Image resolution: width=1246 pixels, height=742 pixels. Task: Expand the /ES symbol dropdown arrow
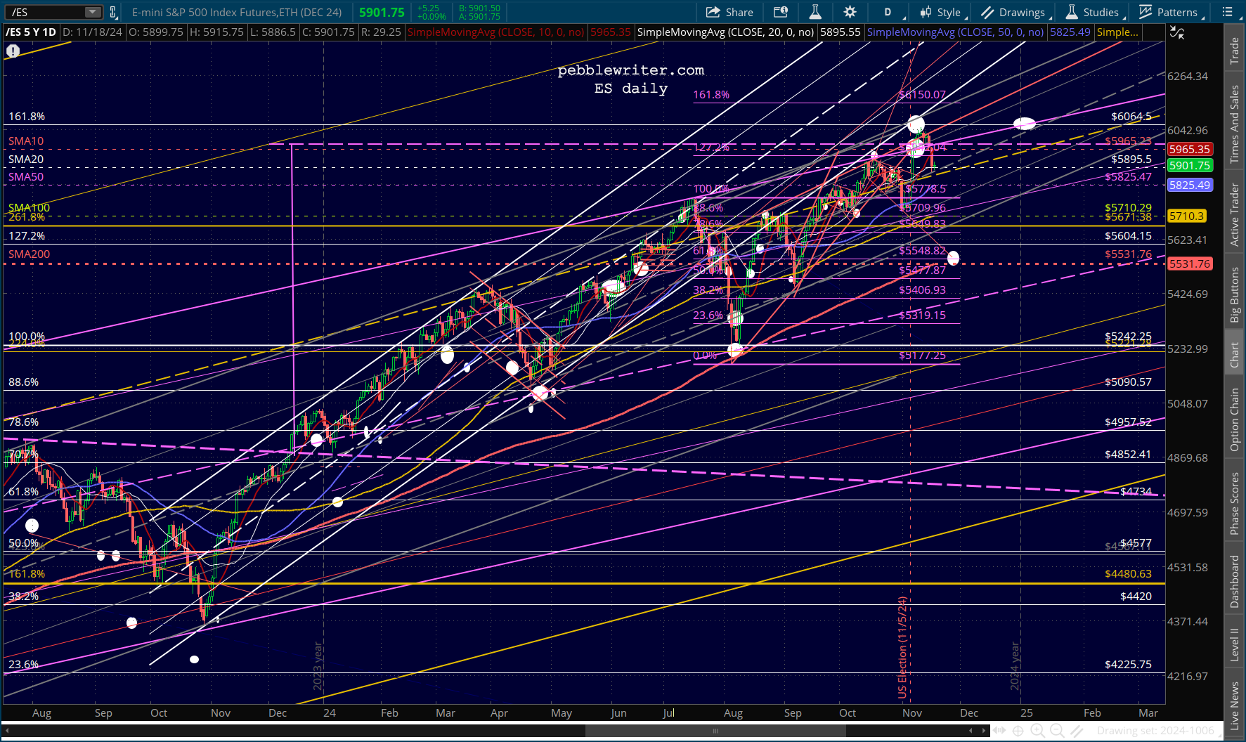coord(93,12)
